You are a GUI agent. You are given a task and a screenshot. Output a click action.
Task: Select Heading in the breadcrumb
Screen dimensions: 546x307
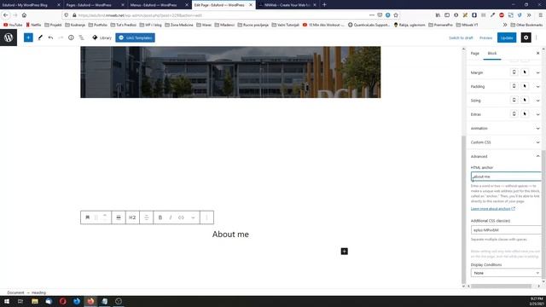click(x=38, y=293)
